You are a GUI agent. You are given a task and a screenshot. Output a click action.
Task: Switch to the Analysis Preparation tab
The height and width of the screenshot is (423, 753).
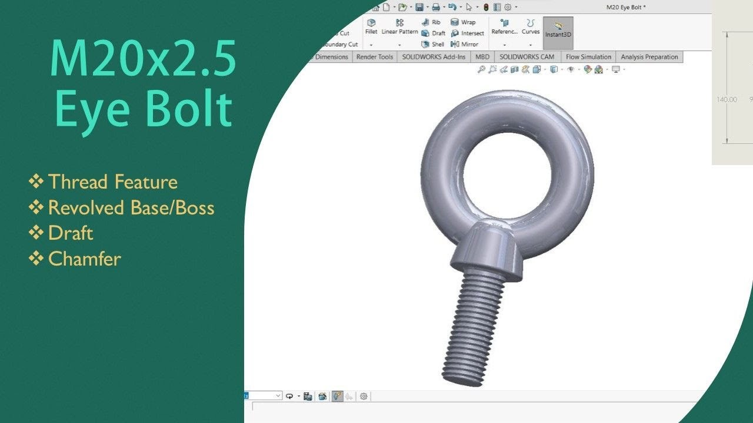tap(649, 57)
